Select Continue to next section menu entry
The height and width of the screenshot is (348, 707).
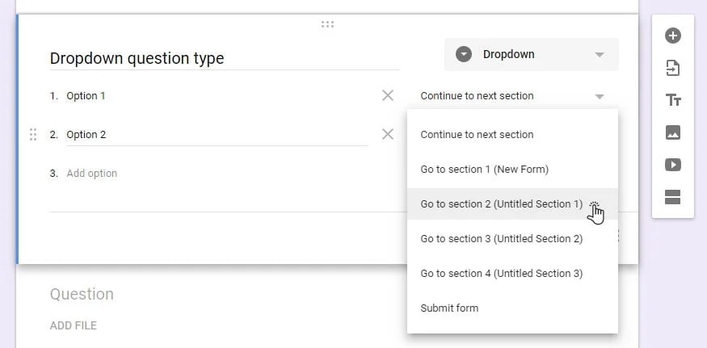pyautogui.click(x=477, y=135)
